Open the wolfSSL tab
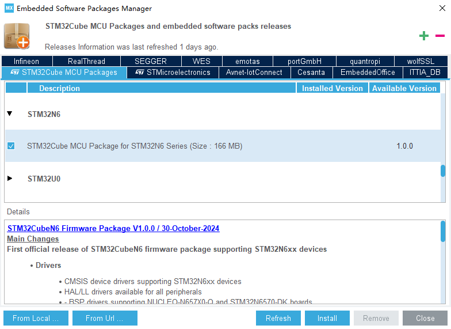451x329 pixels. click(x=421, y=61)
